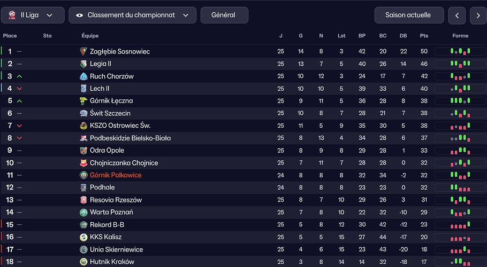Expand the Classement du championnat dropdown
This screenshot has height=267, width=487.
click(x=133, y=15)
